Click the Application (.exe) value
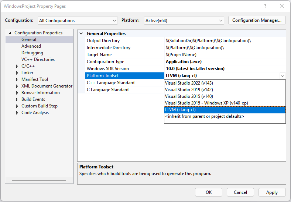The height and width of the screenshot is (202, 291). [184, 62]
